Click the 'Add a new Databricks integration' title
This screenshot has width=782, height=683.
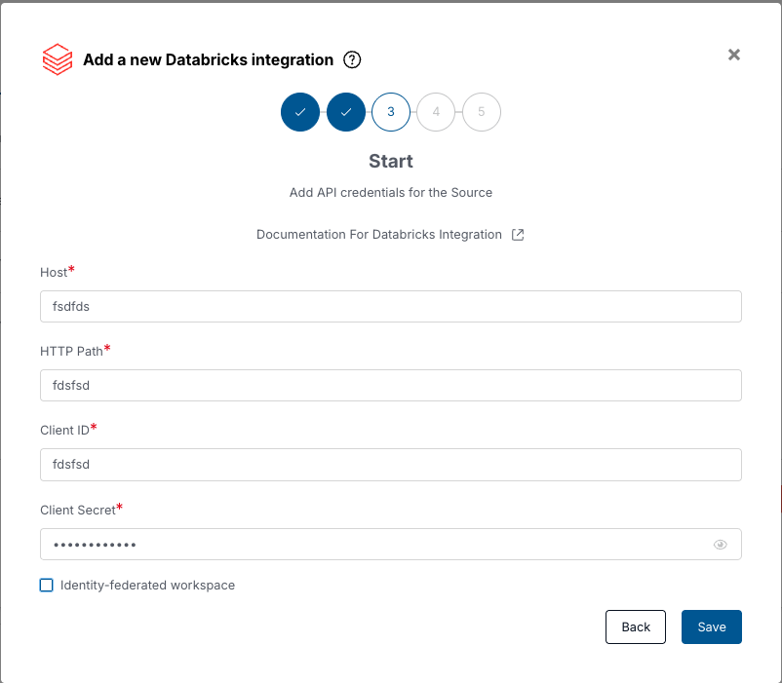[x=208, y=59]
